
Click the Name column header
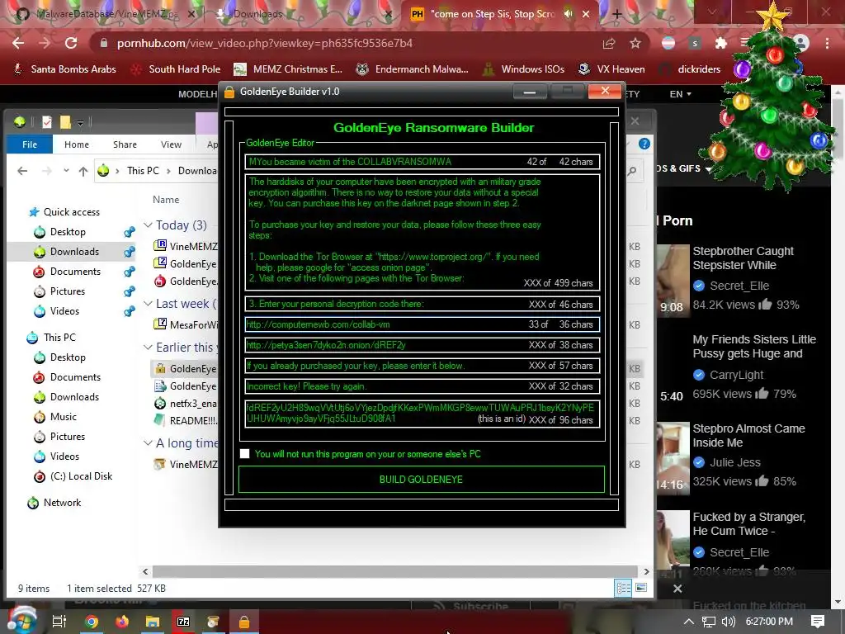tap(166, 200)
